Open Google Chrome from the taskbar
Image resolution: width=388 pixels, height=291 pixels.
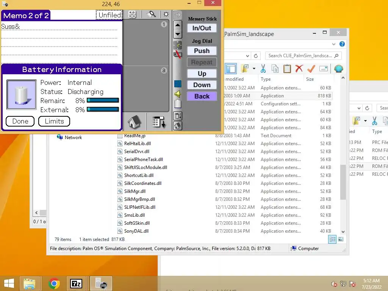(54, 283)
